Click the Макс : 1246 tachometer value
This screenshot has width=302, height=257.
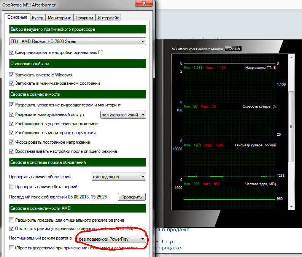(214, 145)
